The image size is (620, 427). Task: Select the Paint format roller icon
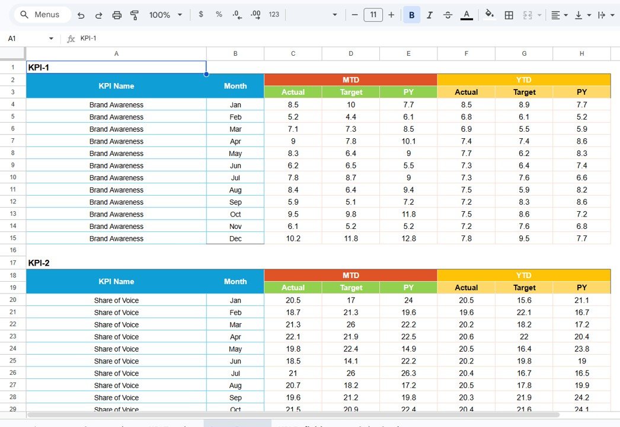point(135,15)
